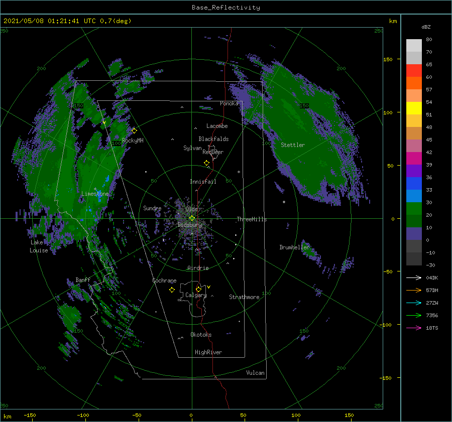Image resolution: width=452 pixels, height=422 pixels.
Task: Click the dBZ legend heading
Action: 426,27
